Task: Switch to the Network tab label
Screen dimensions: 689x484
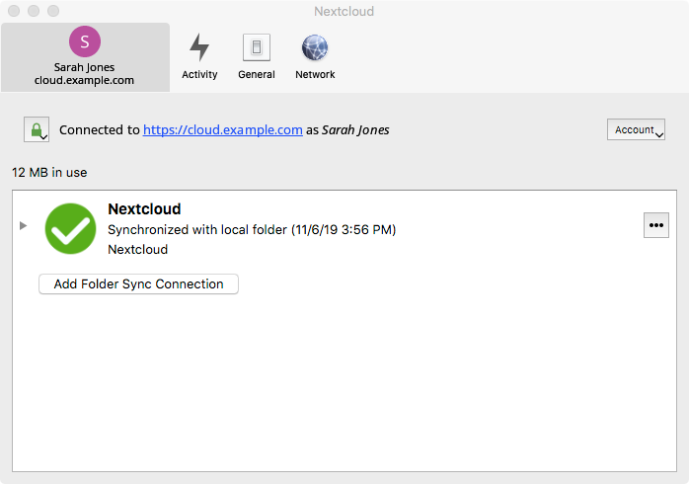Action: click(315, 75)
